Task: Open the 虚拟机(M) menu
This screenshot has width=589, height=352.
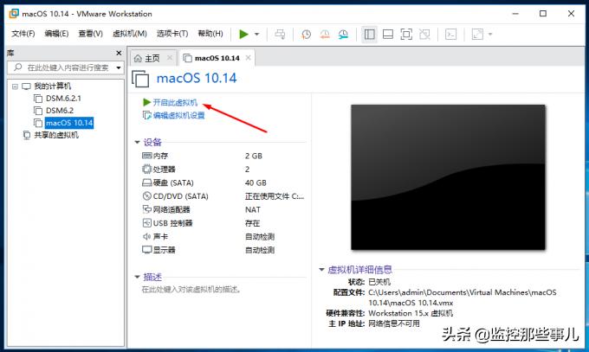Action: click(x=130, y=34)
